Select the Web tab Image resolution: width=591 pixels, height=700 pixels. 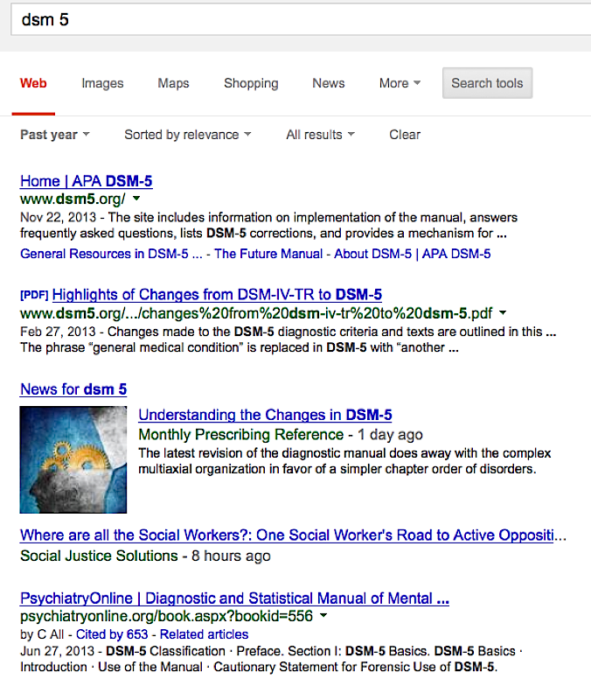coord(33,83)
